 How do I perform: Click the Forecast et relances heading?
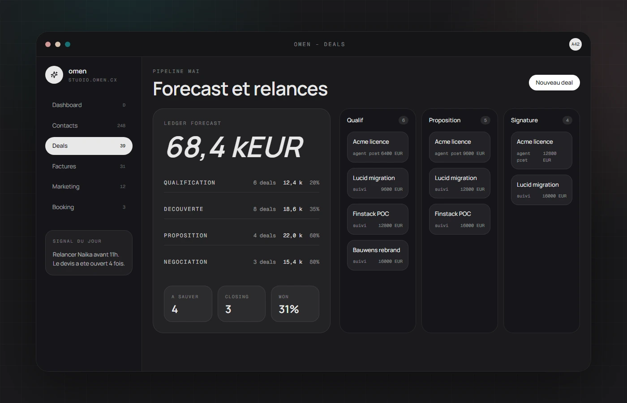(240, 89)
